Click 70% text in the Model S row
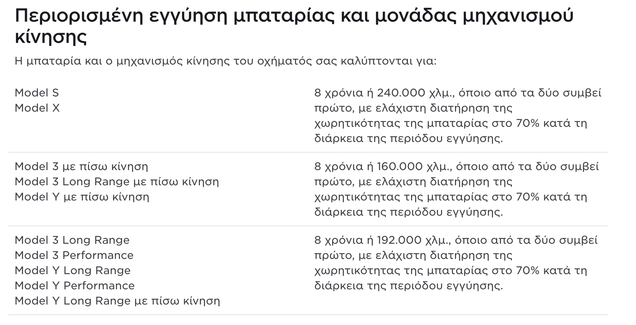 [527, 123]
